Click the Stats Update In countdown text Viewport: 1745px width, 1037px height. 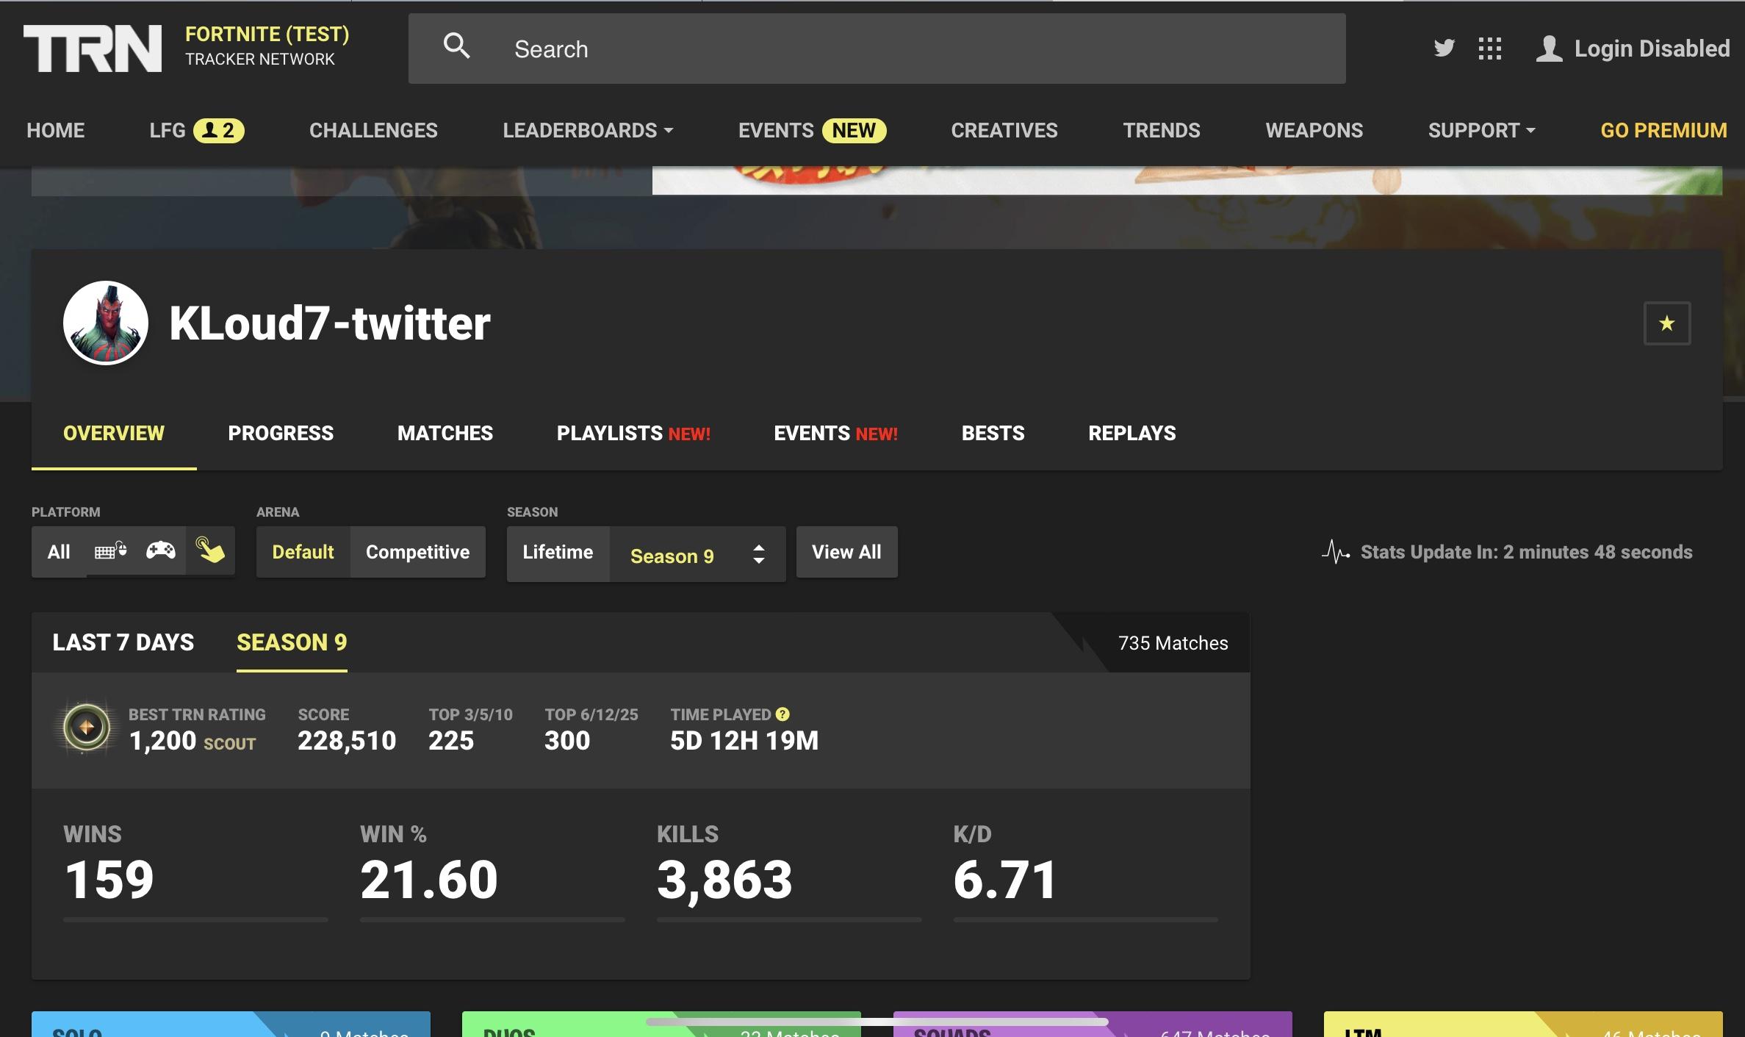point(1526,552)
